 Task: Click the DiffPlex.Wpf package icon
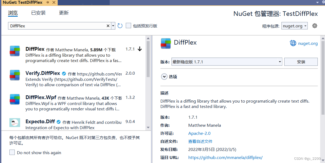point(15,99)
